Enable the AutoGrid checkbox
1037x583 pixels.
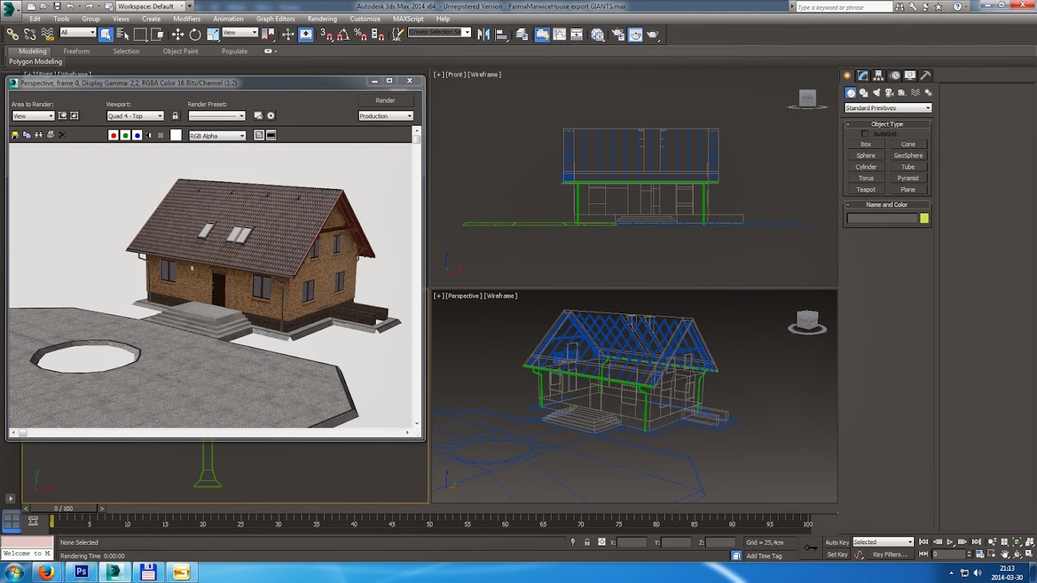coord(865,133)
